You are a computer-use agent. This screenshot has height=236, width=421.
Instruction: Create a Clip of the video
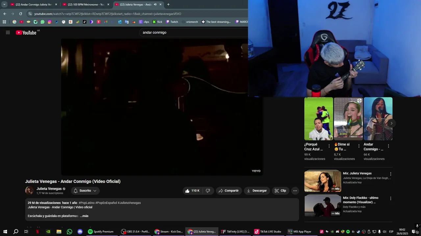(x=281, y=191)
